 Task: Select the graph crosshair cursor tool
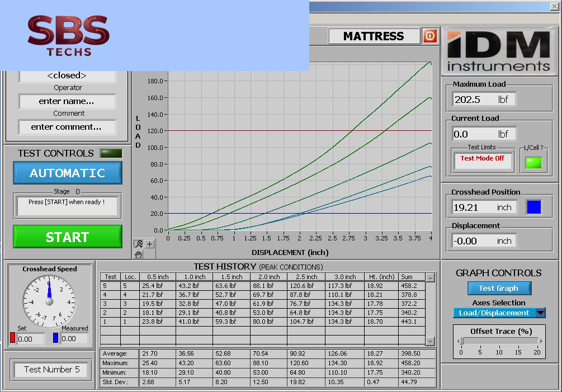[150, 244]
